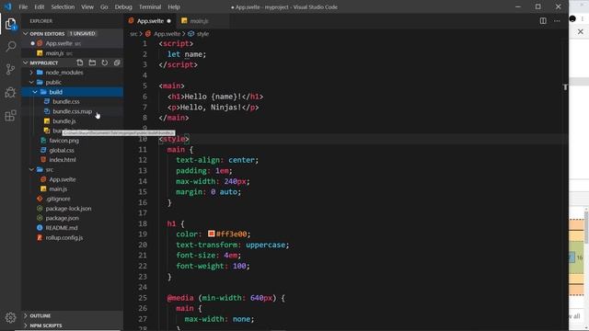This screenshot has height=331, width=589.
Task: Open bundle.css.map file
Action: coord(72,111)
